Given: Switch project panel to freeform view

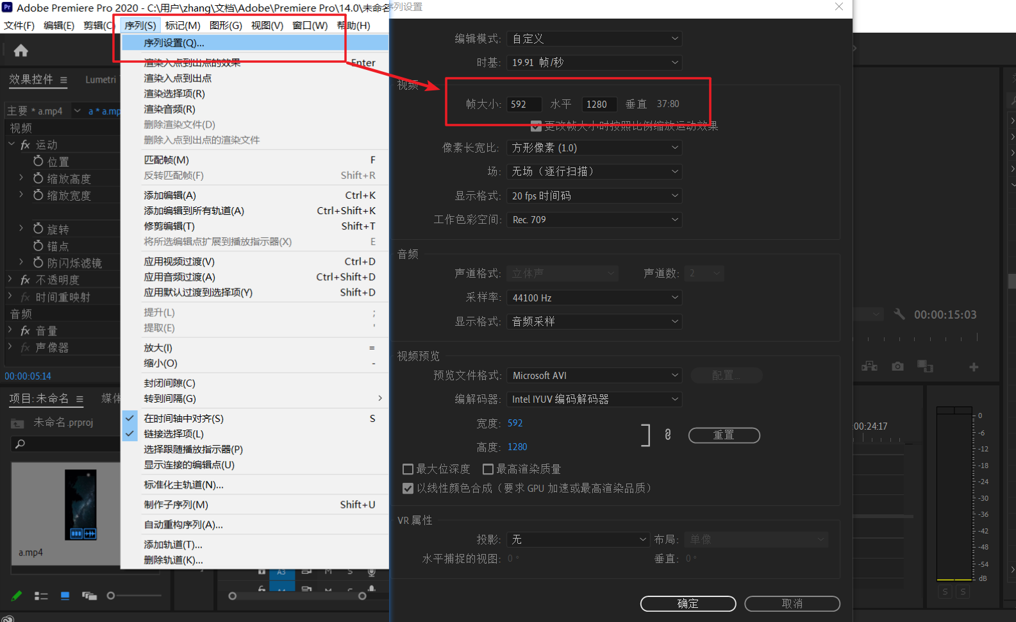Looking at the screenshot, I should [89, 596].
